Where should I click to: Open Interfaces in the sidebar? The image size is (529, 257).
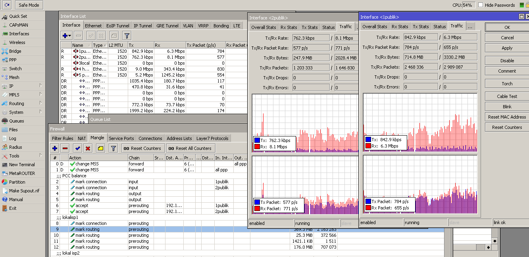point(19,34)
